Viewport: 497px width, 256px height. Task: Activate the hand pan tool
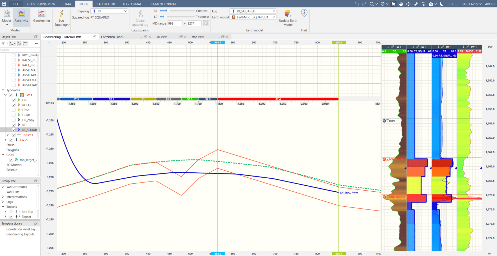coord(401,4)
